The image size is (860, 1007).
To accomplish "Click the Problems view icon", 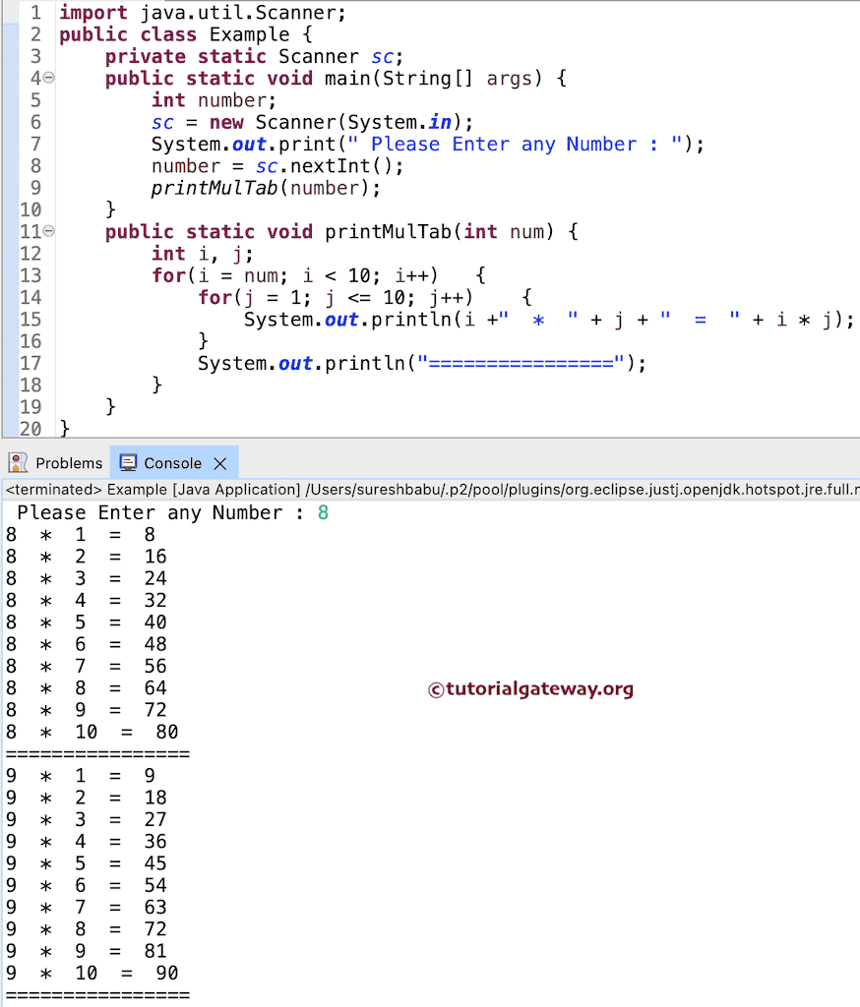I will click(x=17, y=462).
